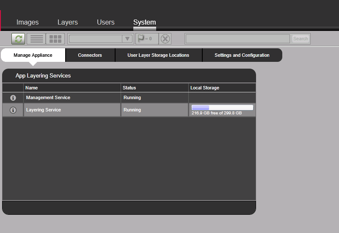Select Manage Appliance sub-tab
Image resolution: width=339 pixels, height=233 pixels.
pos(33,55)
